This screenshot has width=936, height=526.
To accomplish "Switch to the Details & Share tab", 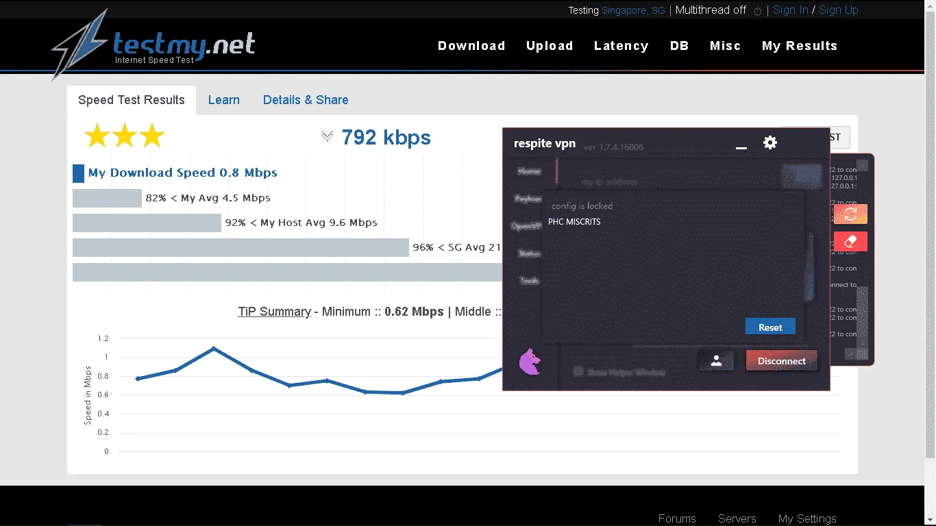I will pos(306,100).
